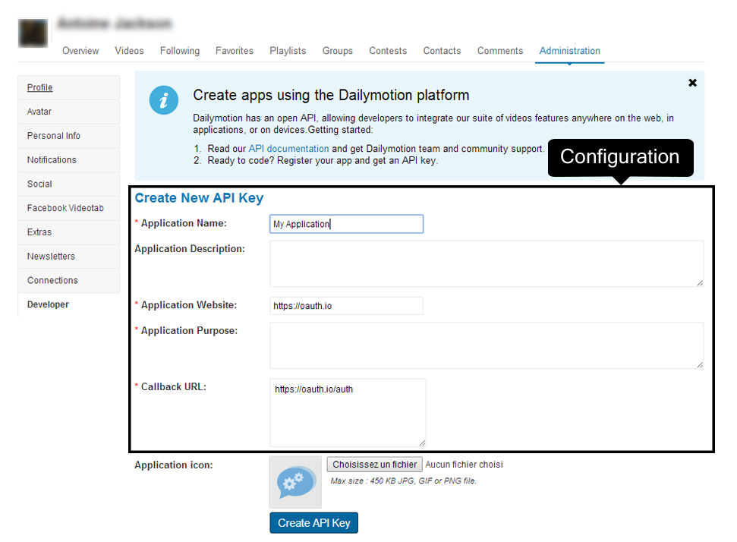
Task: Click into the Application Description textarea
Action: point(487,263)
